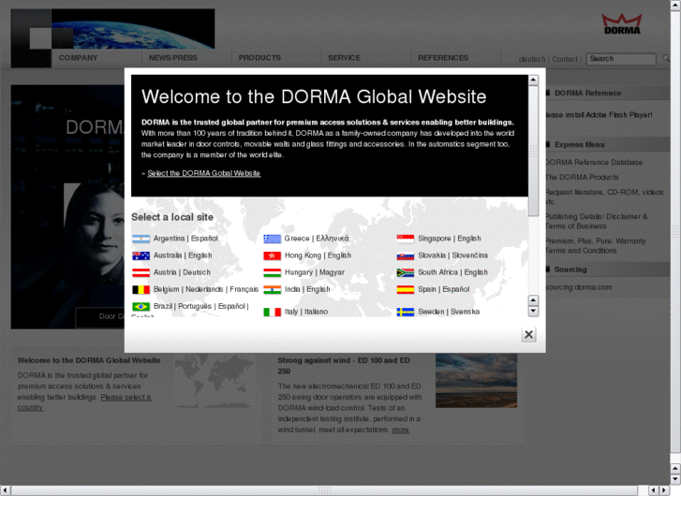Viewport: 681px width, 510px height.
Task: Open the PRODUCTS menu
Action: tap(259, 58)
